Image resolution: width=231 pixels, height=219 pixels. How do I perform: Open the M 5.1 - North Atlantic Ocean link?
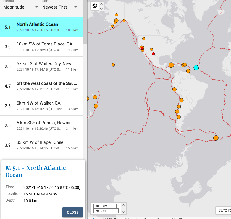36,171
